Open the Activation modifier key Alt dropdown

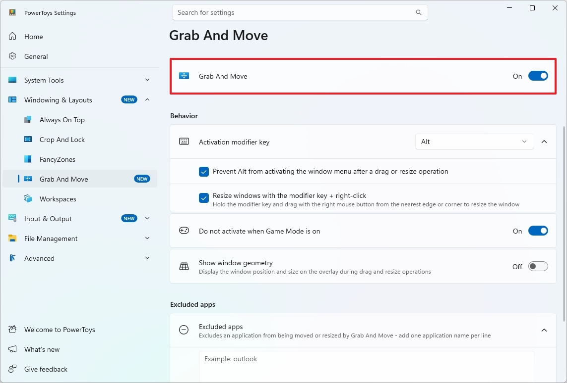474,142
